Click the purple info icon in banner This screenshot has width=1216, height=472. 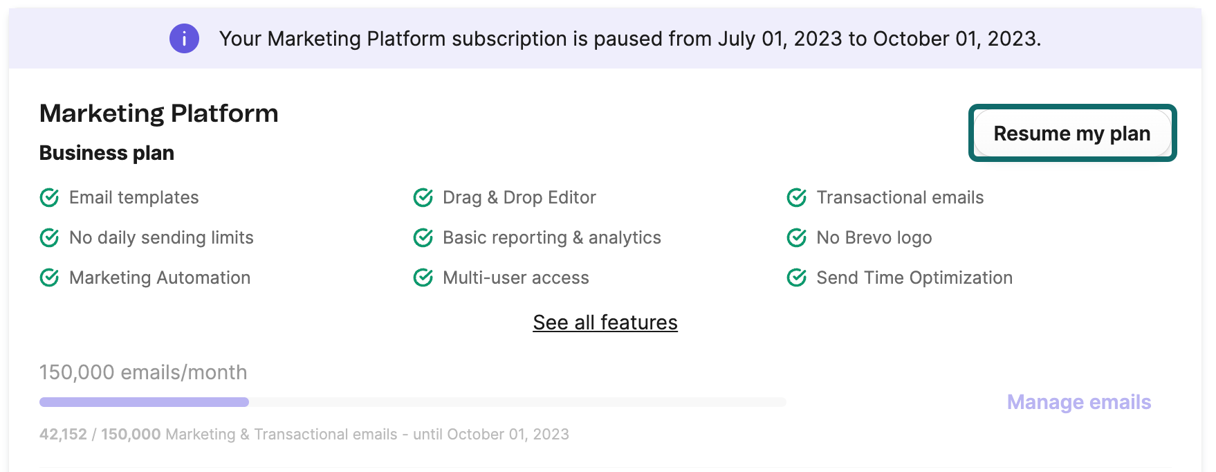184,38
